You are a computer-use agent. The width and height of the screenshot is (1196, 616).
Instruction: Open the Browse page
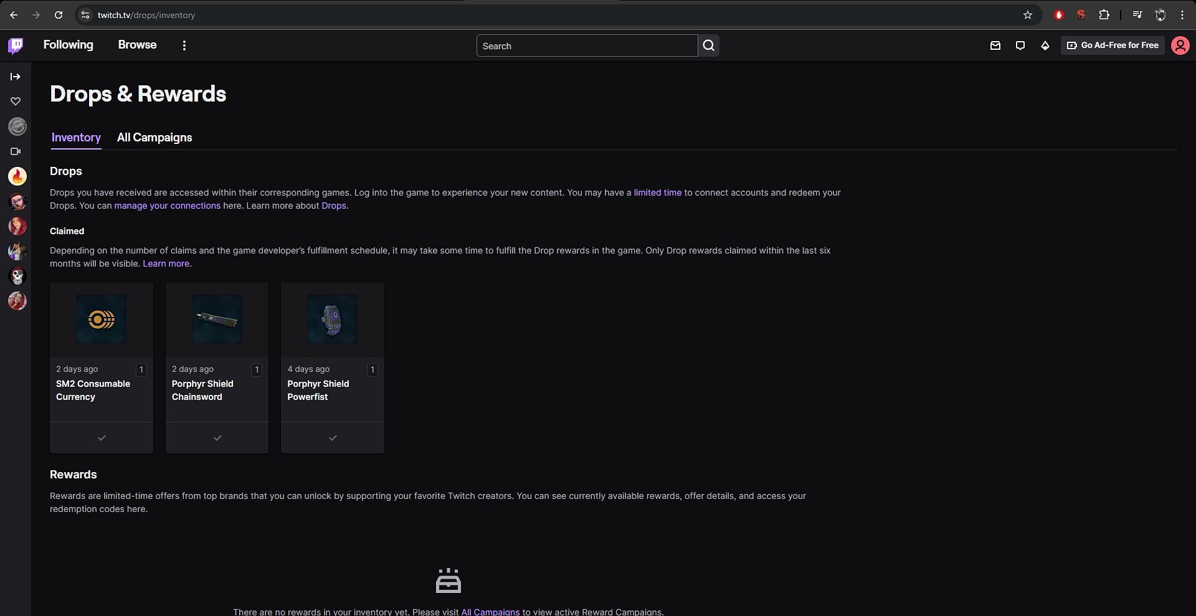click(137, 45)
